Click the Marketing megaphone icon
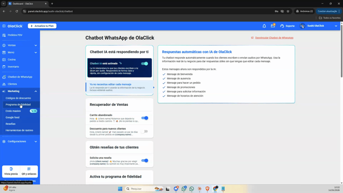Viewport: 343px width, 193px height. tap(4, 91)
